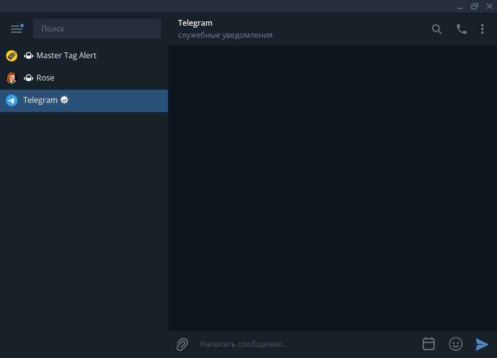Click the служебные уведомления subtitle
This screenshot has width=497, height=358.
225,35
